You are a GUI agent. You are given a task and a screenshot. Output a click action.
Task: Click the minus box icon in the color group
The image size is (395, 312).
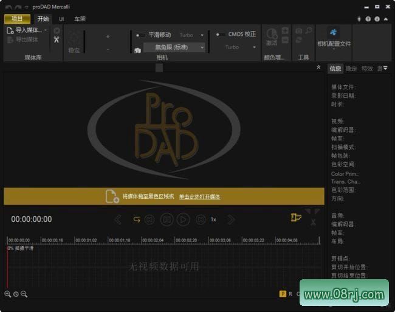point(285,40)
